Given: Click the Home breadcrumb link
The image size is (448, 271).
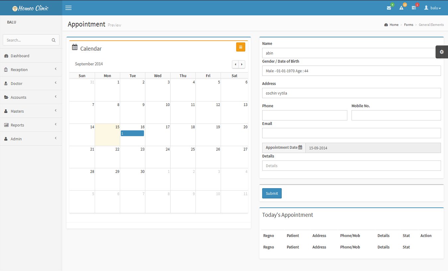Looking at the screenshot, I should click(x=394, y=25).
